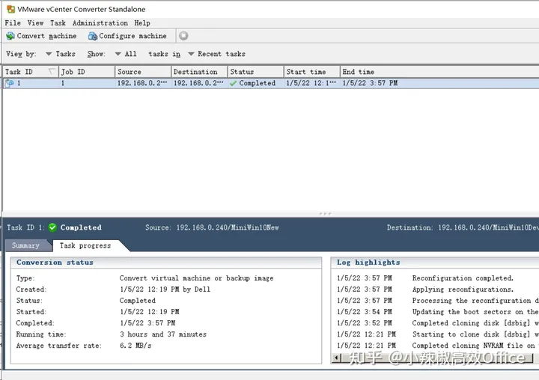
Task: Open the Administration menu
Action: point(100,23)
